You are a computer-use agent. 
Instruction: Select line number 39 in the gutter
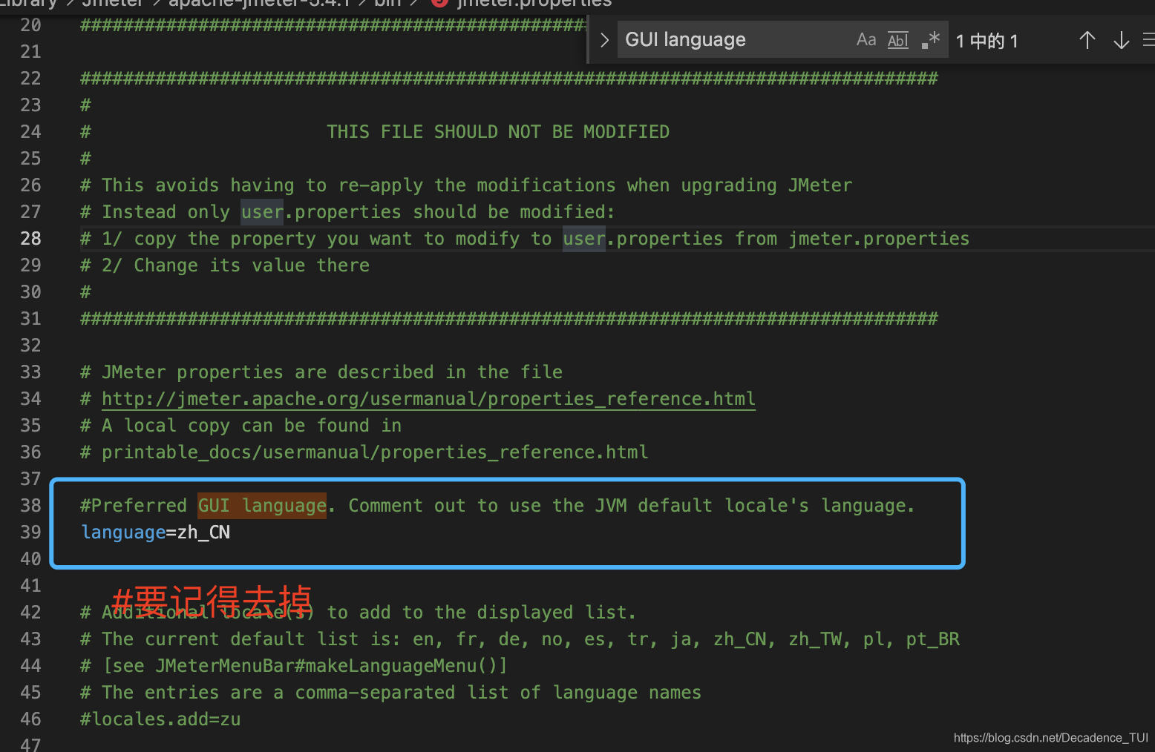pyautogui.click(x=30, y=532)
